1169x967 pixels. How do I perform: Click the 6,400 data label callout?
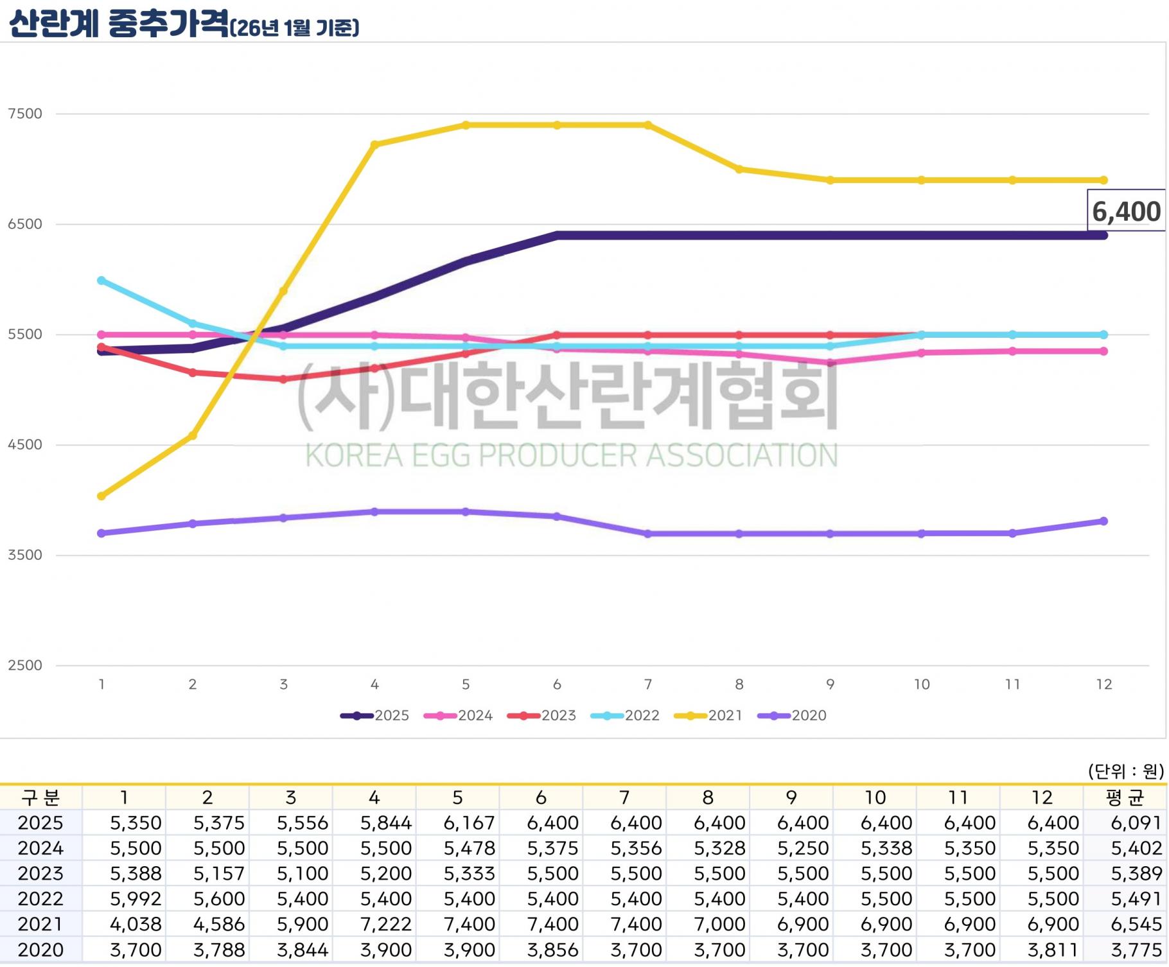(1126, 211)
